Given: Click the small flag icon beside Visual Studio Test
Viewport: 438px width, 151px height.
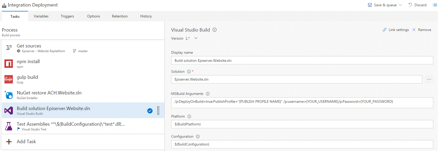Looking at the screenshot, I should pos(19,129).
